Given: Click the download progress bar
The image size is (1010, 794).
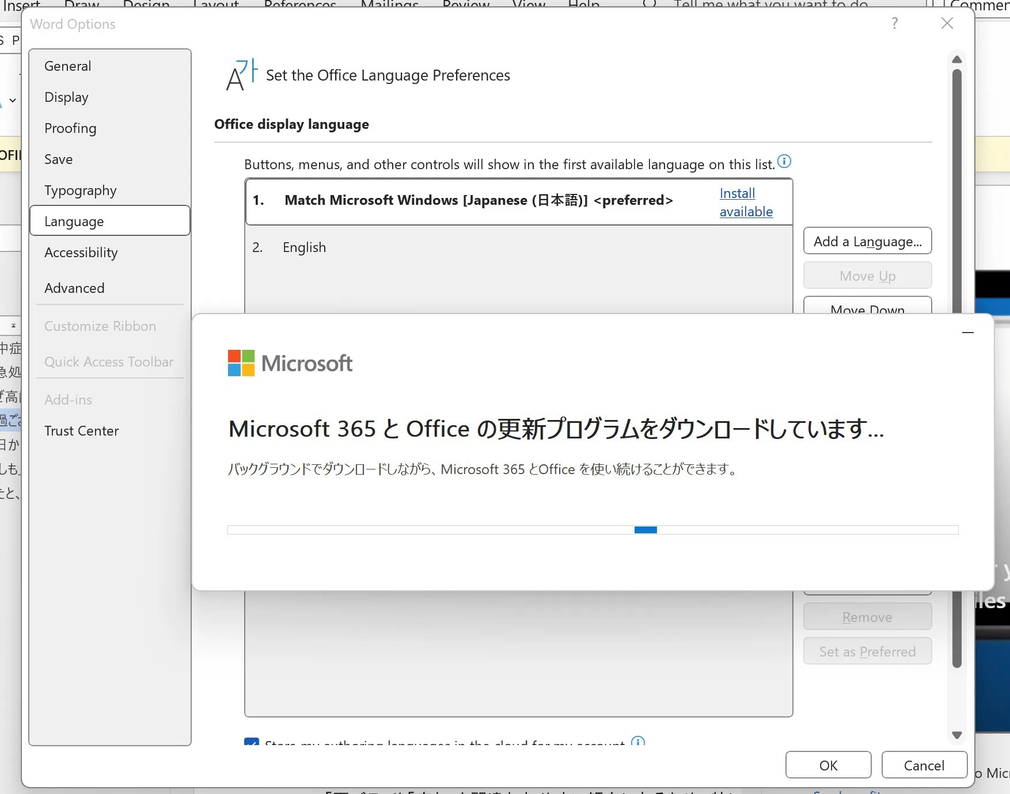Looking at the screenshot, I should click(x=593, y=530).
